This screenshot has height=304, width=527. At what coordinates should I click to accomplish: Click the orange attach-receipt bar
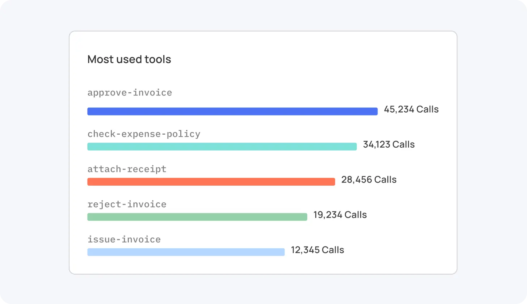coord(211,182)
